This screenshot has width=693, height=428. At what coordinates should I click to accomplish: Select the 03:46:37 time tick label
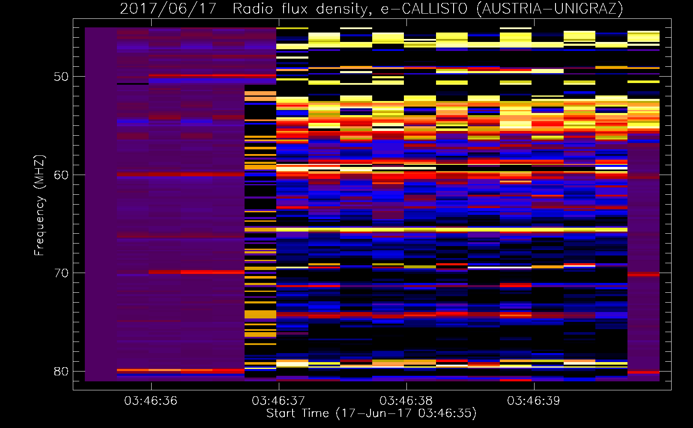(x=278, y=401)
